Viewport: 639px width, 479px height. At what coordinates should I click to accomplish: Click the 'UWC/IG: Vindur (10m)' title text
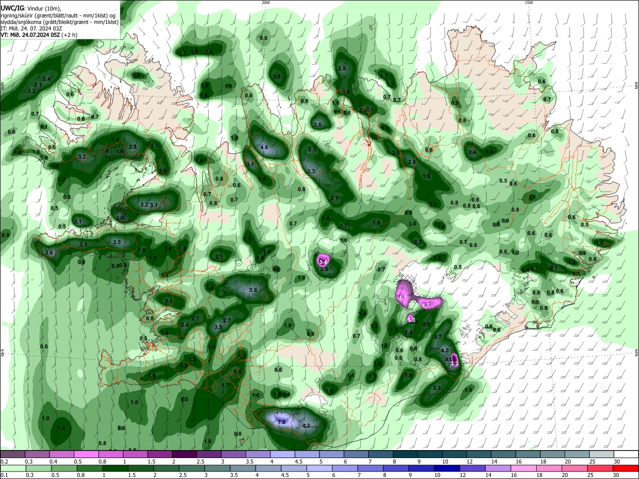click(x=30, y=8)
